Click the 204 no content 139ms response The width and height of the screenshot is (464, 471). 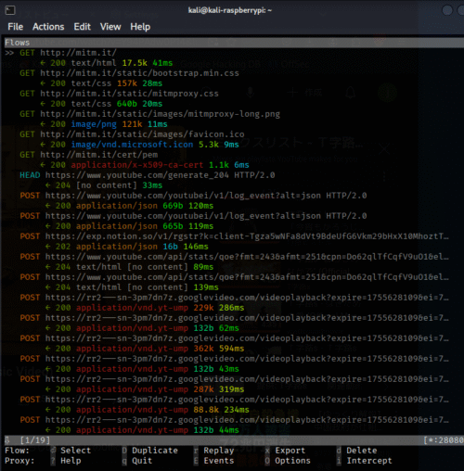point(132,287)
